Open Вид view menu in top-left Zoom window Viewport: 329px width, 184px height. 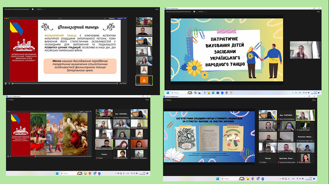[156, 9]
